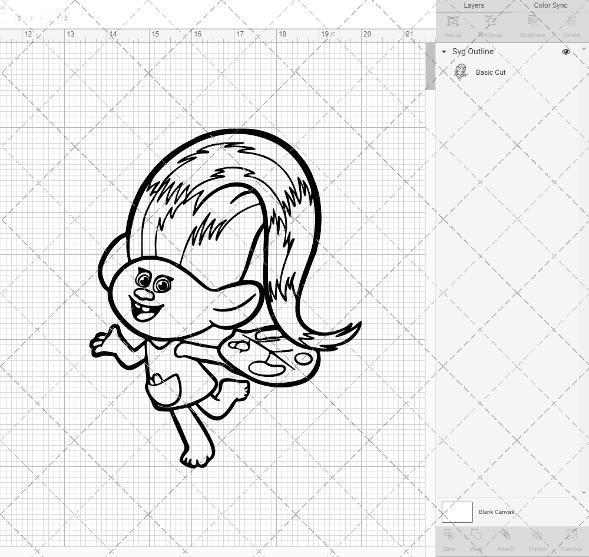Open the Contour tool
Viewport: 589px width, 557px height.
tap(570, 539)
